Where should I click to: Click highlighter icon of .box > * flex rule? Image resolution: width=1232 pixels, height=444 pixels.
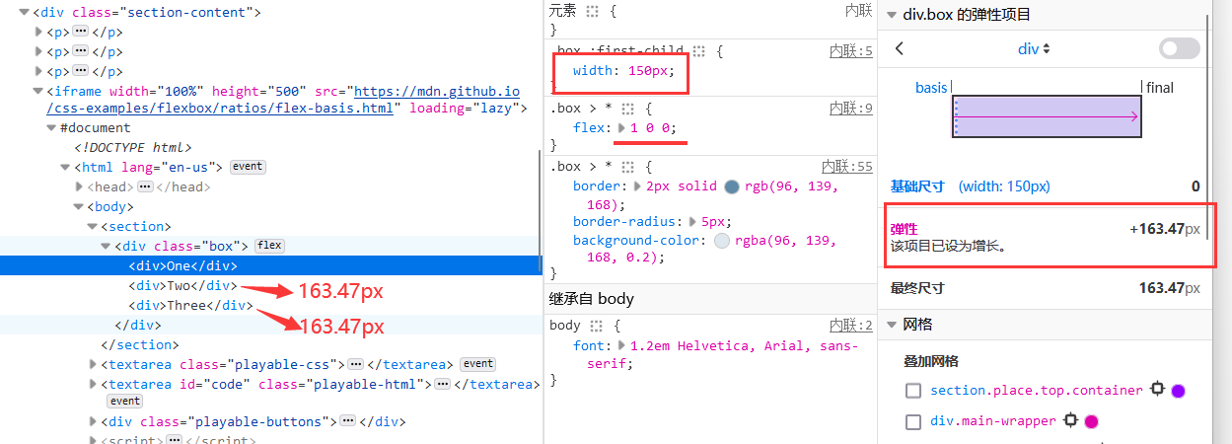(x=627, y=109)
